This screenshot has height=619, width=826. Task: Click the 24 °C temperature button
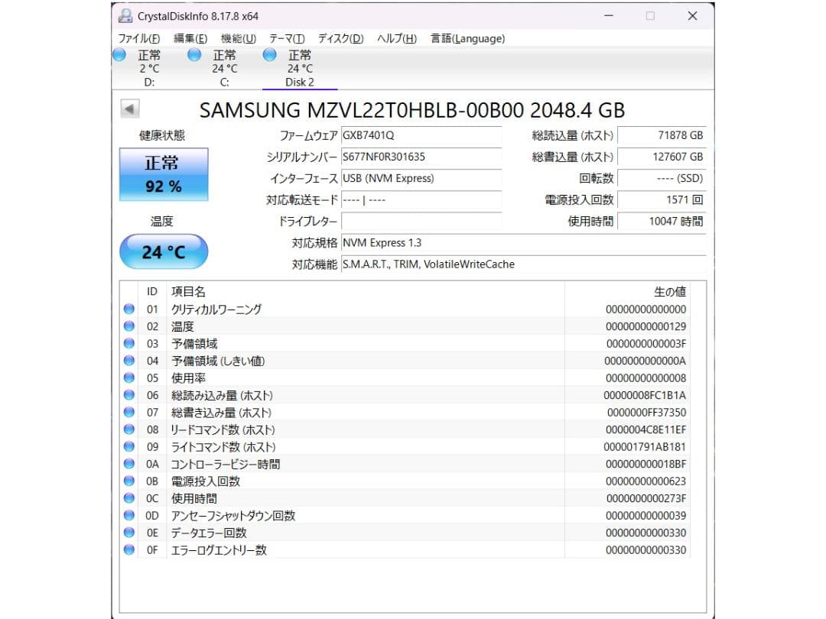[164, 251]
